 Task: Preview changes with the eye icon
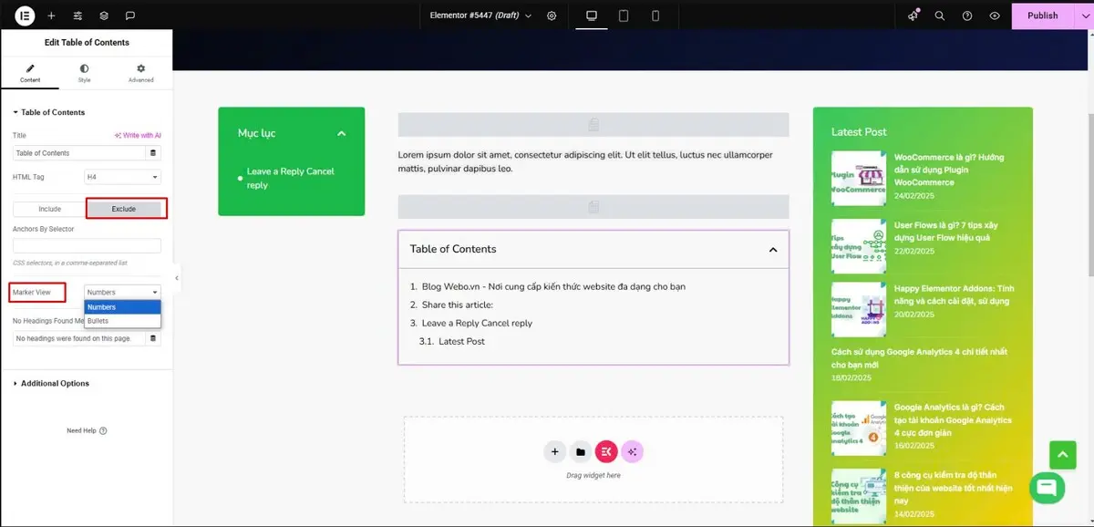pyautogui.click(x=995, y=15)
